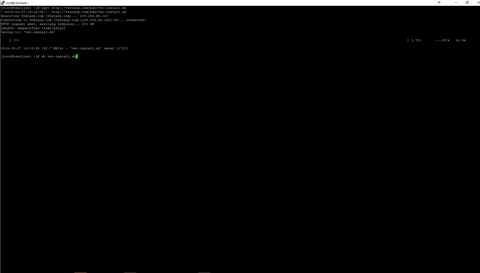Open the PuTTY system menu icon
Image resolution: width=480 pixels, height=273 pixels.
point(3,3)
